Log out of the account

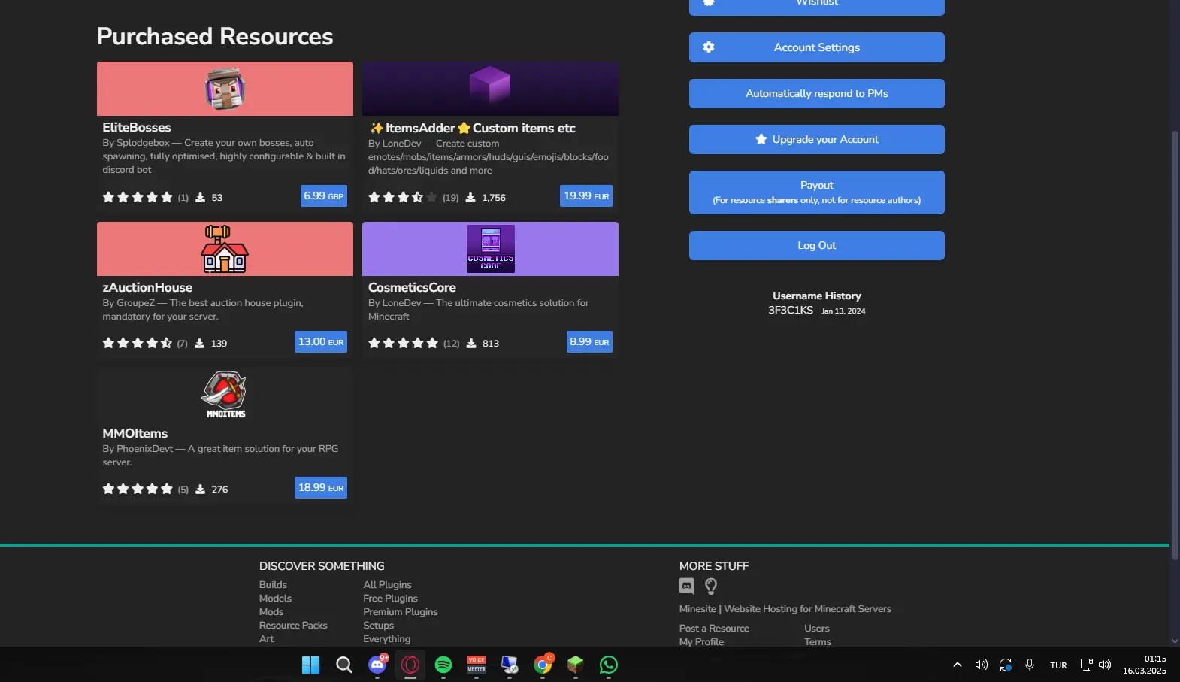(x=817, y=246)
